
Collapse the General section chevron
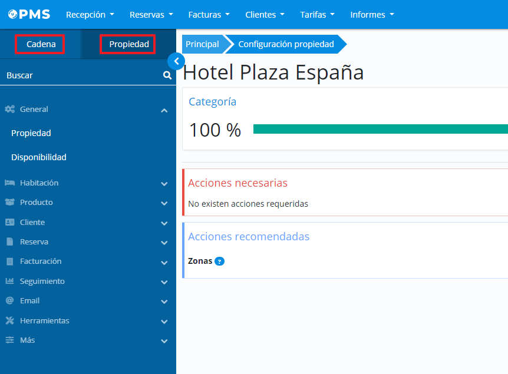point(164,110)
